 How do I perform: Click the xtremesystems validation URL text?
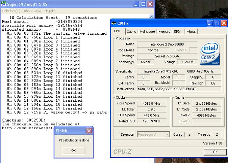point(27,128)
